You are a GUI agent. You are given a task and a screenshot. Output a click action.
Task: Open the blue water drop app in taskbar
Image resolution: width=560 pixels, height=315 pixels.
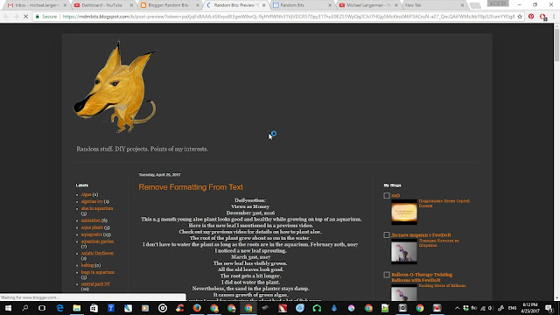[334, 308]
